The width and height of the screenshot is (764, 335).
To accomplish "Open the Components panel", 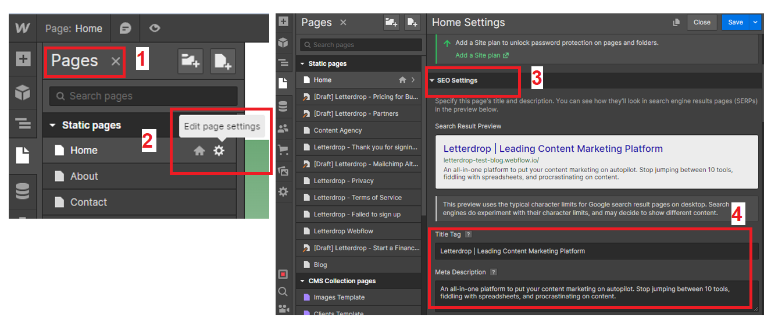I will tap(283, 42).
